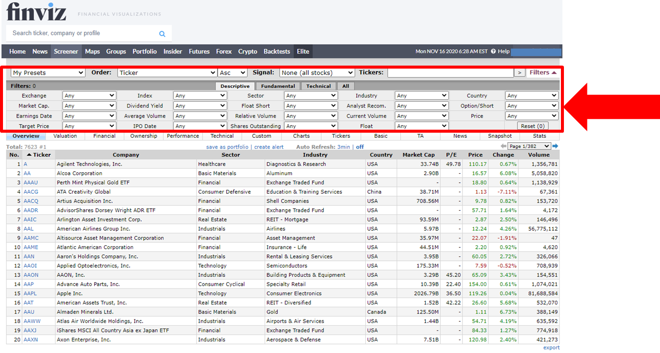Viewport: 660px width, 353px height.
Task: Switch to the Technical filter tab
Action: (318, 86)
